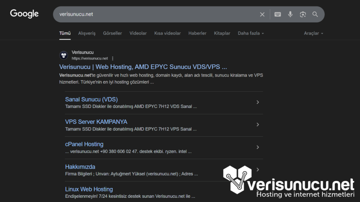This screenshot has height=202, width=360.
Task: Start voice search with the microphone icon
Action: (290, 14)
